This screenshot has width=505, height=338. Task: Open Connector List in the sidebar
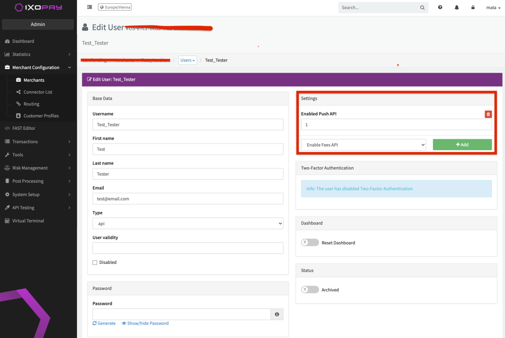point(38,92)
